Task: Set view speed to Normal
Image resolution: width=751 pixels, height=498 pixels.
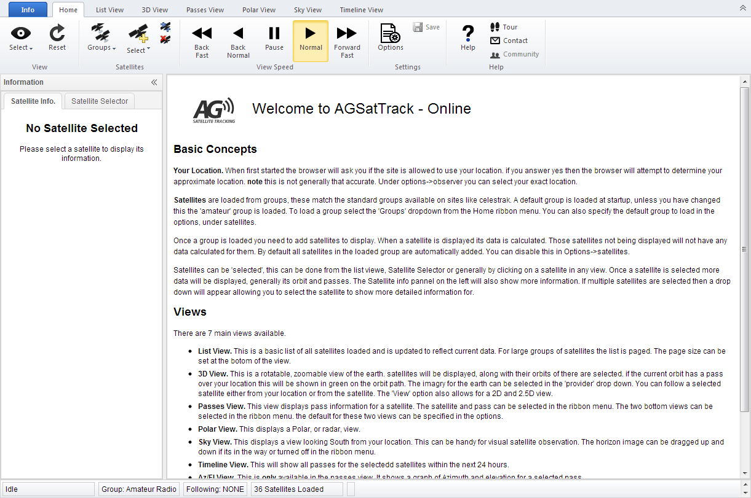Action: (x=311, y=41)
